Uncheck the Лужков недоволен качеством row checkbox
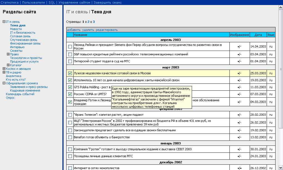 [x=70, y=73]
